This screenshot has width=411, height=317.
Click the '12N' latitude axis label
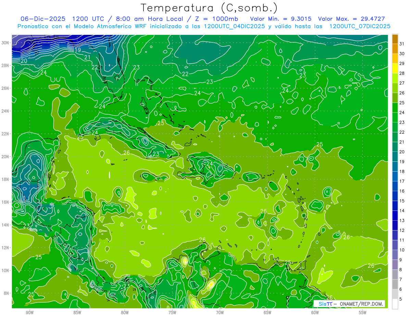[5, 248]
